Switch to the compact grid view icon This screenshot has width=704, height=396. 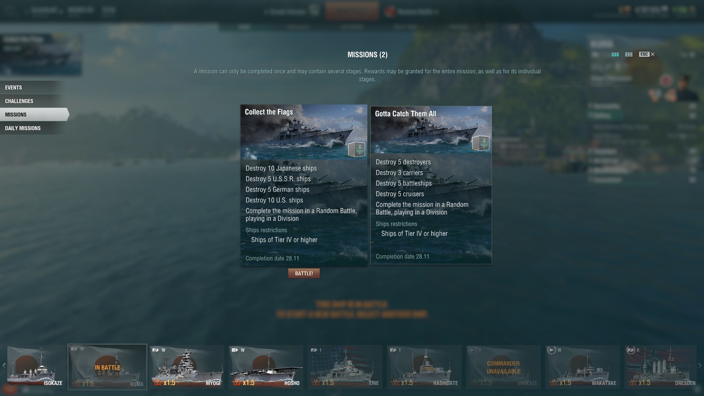tap(629, 54)
